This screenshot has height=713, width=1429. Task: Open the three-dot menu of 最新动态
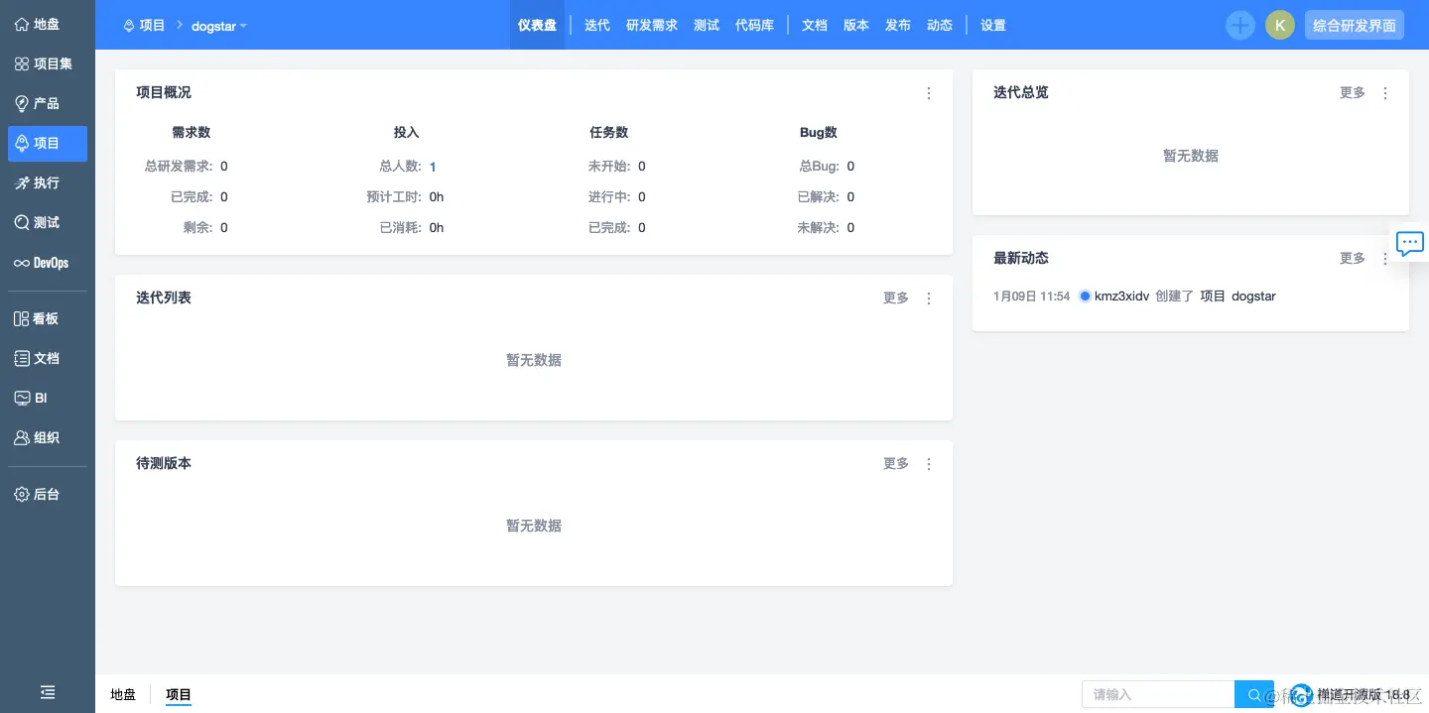click(x=1385, y=259)
